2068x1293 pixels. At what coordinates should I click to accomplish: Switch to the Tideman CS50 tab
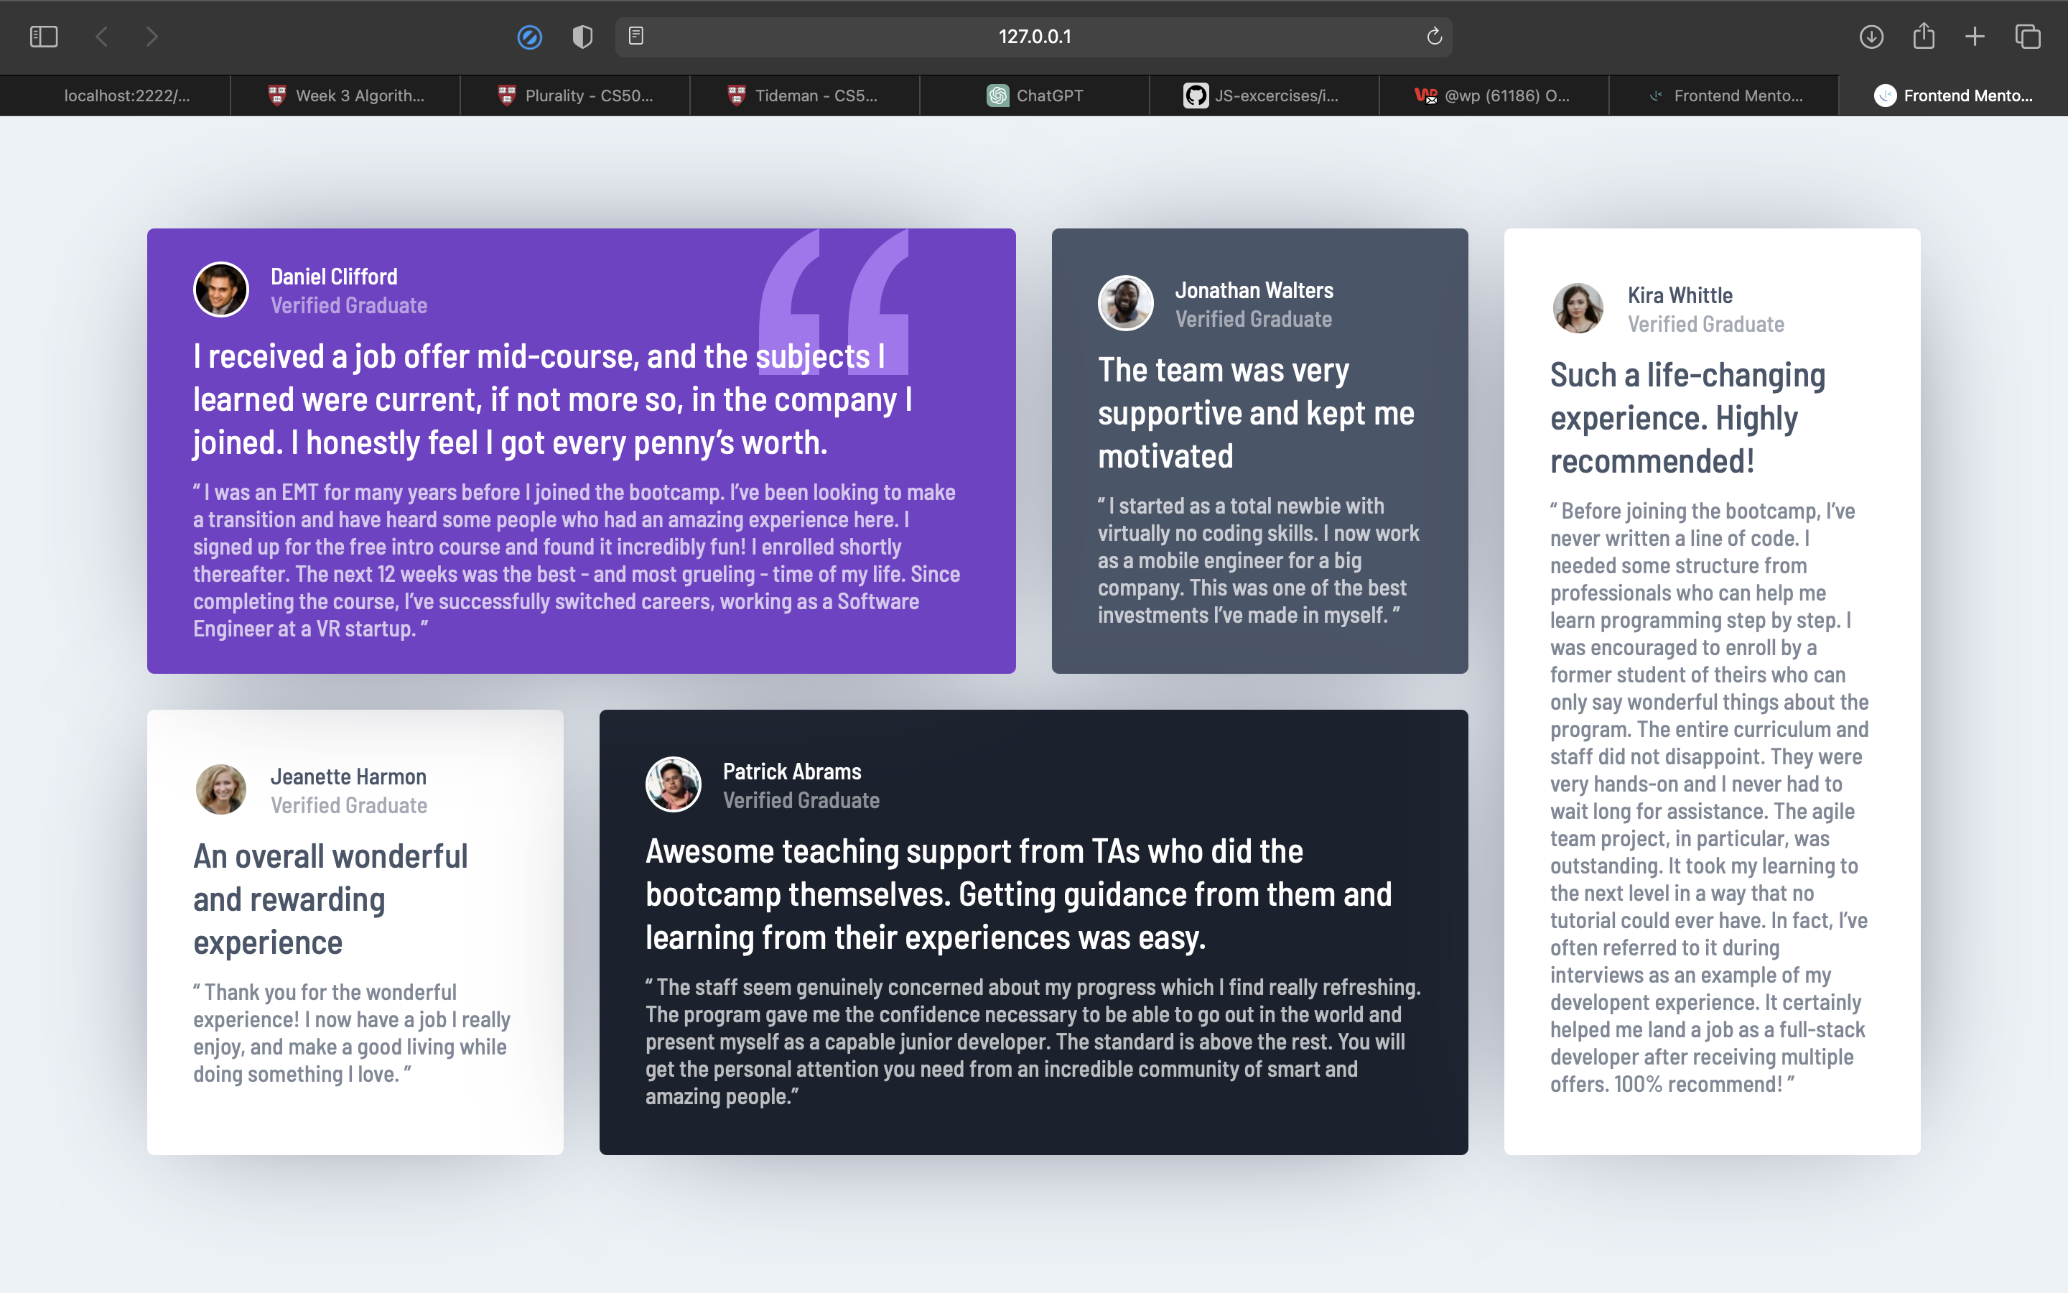click(x=804, y=96)
